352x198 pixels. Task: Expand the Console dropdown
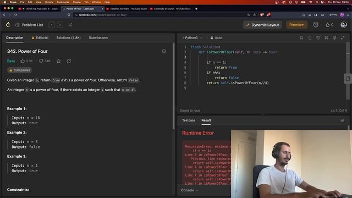[189, 190]
